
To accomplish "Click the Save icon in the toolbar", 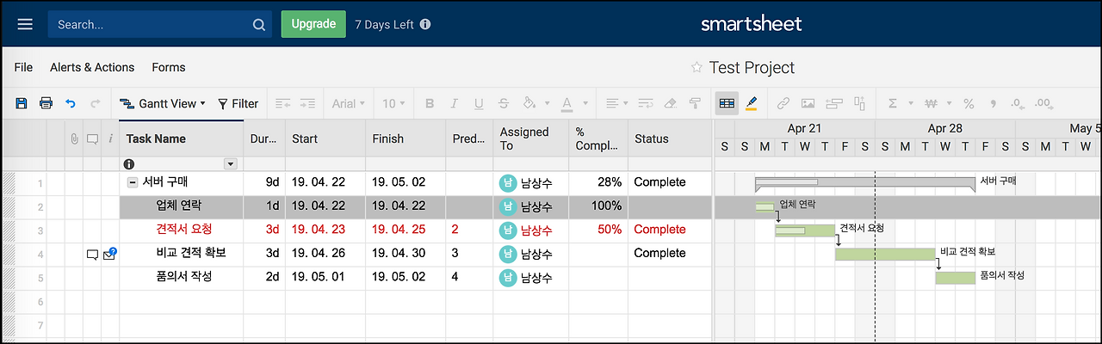I will click(x=22, y=103).
